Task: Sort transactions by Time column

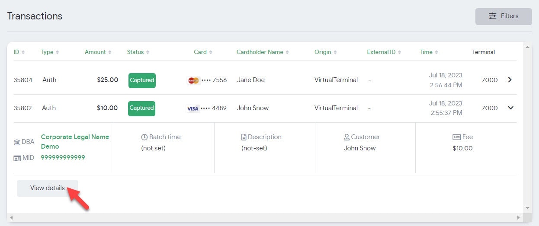Action: pos(429,52)
